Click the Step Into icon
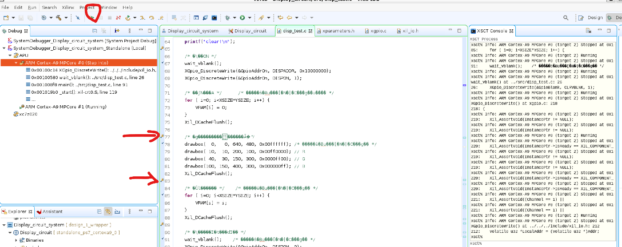 [x=142, y=18]
